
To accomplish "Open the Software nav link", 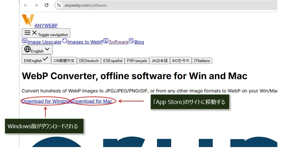I will [119, 42].
